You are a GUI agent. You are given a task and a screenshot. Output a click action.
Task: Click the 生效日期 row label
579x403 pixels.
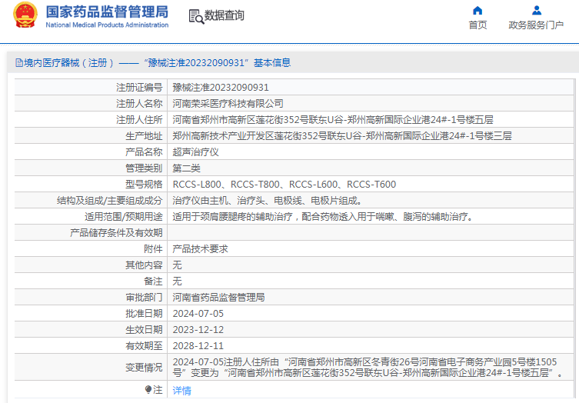(144, 330)
